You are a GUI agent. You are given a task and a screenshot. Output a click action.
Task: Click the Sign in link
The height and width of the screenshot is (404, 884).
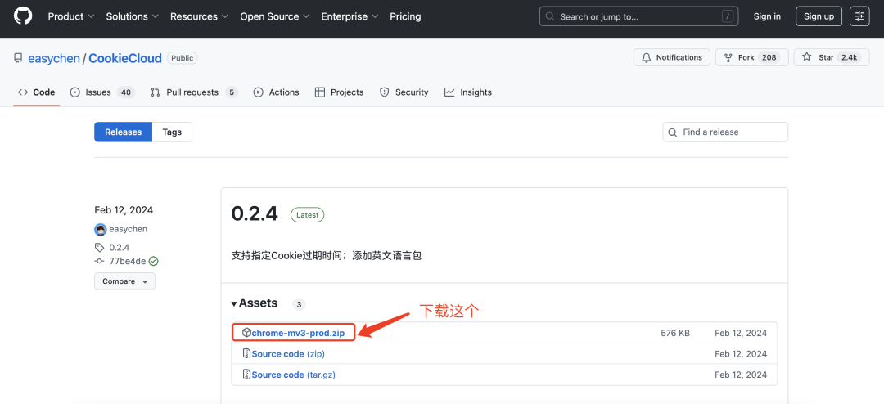coord(767,16)
